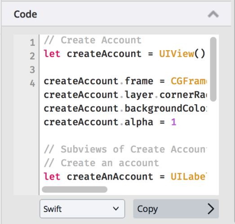Click the '// Create an account' comment
235x224 pixels.
point(101,163)
